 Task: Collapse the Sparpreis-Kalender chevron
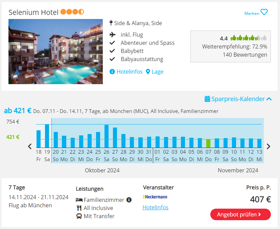pos(269,99)
